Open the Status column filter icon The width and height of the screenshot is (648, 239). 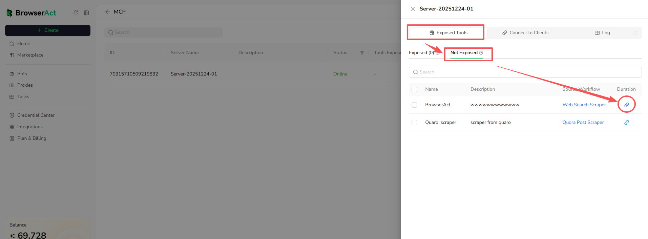(362, 53)
